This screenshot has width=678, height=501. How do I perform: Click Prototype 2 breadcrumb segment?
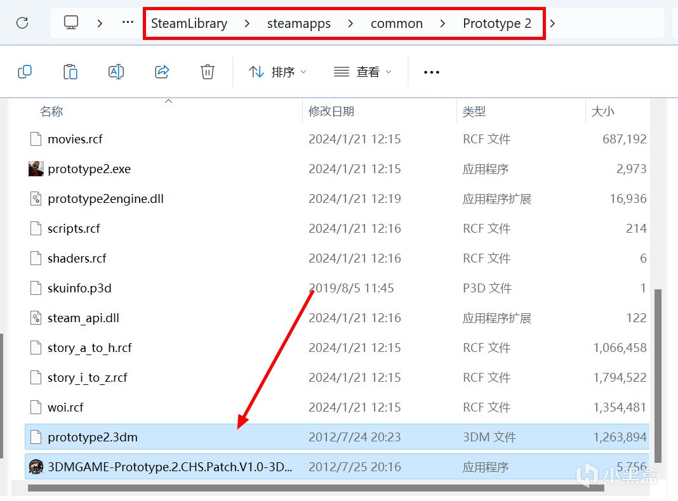click(x=497, y=23)
